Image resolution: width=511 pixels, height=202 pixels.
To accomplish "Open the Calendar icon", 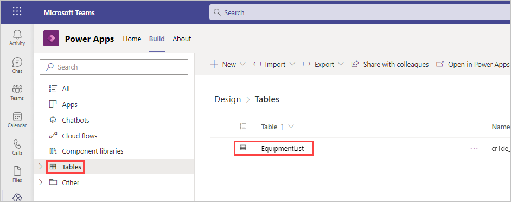I will [x=17, y=120].
